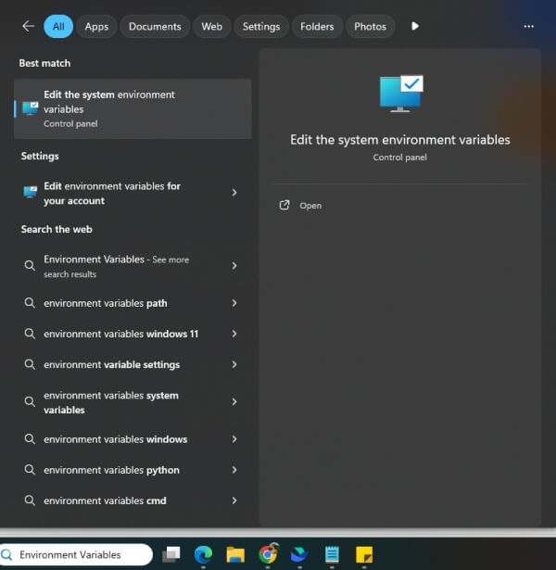Click search icon beside environment variables cmd
The height and width of the screenshot is (570, 556).
(x=30, y=500)
